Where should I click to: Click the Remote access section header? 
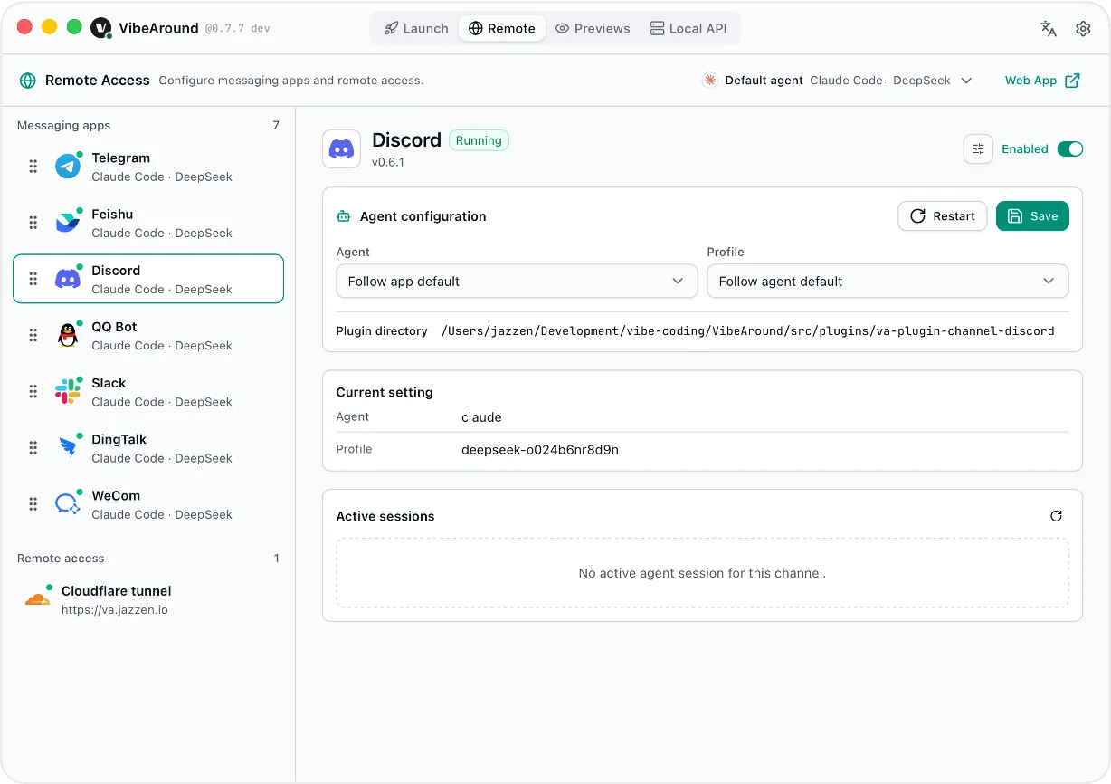pyautogui.click(x=61, y=559)
